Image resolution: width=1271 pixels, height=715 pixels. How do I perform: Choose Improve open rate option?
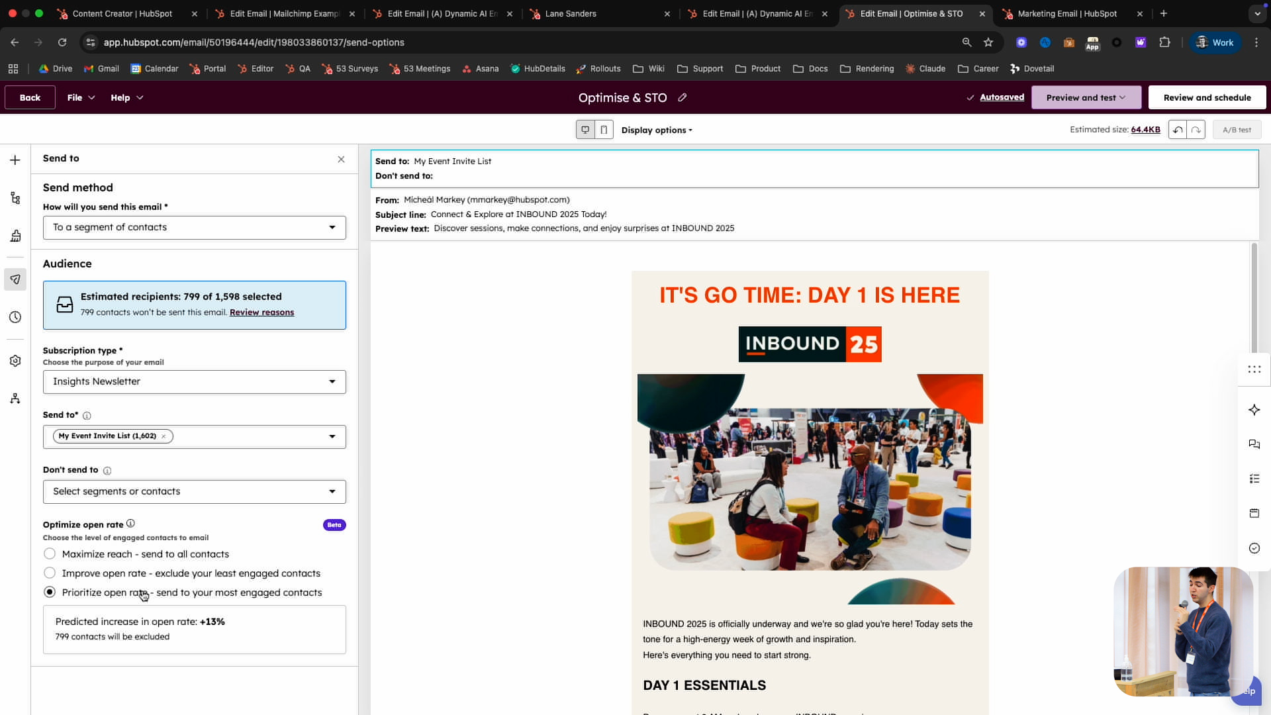point(50,573)
